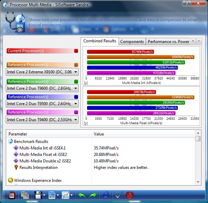This screenshot has height=203, width=208.
Task: Click the Results Interpretation lightbulb icon
Action: (16, 167)
